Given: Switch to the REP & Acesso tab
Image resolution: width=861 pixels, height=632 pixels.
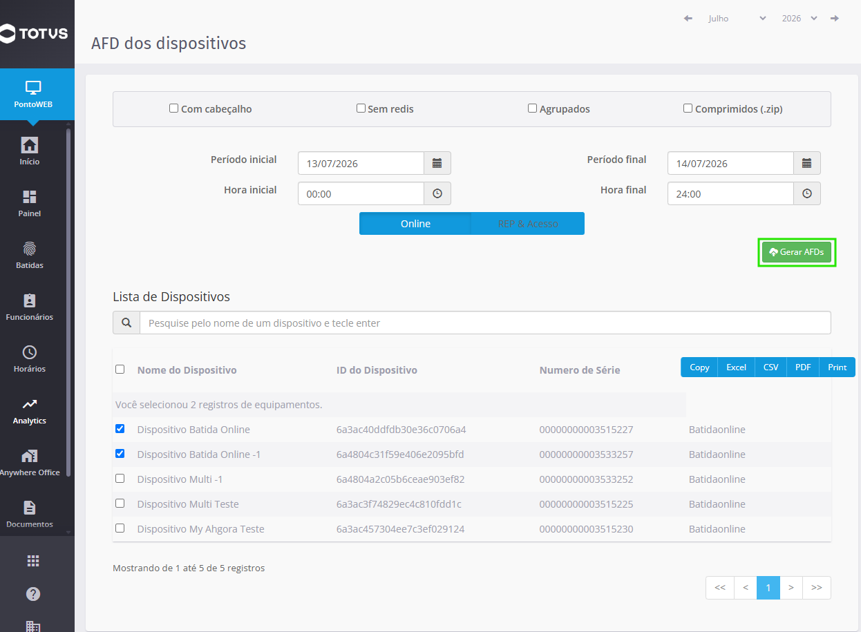Looking at the screenshot, I should [528, 224].
